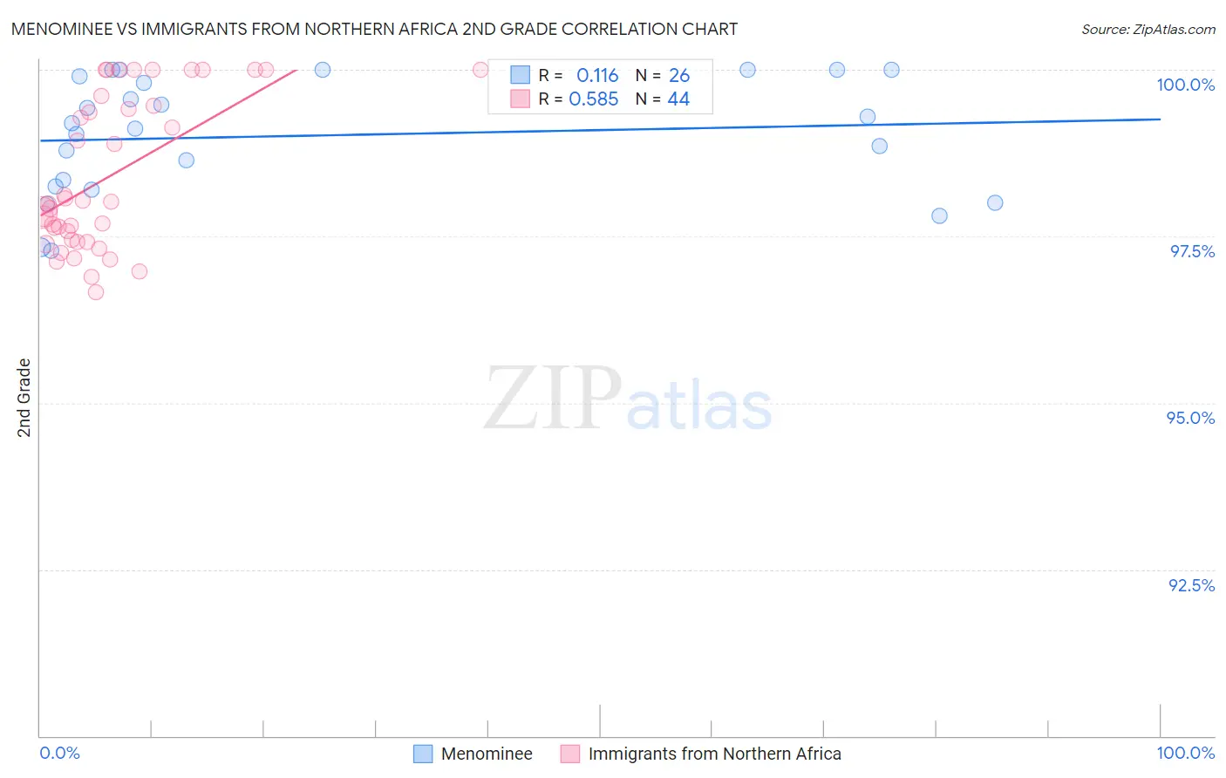Image resolution: width=1226 pixels, height=778 pixels.
Task: Click the 0.116 correlation value
Action: (597, 75)
